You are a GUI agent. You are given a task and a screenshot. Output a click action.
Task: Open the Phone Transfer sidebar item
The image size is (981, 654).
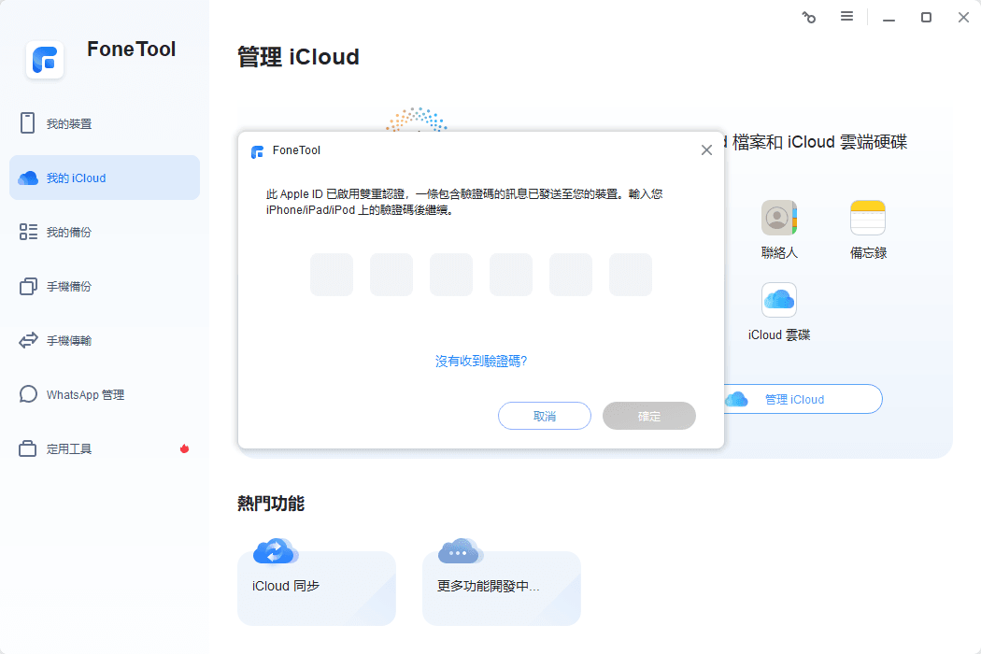click(x=68, y=340)
